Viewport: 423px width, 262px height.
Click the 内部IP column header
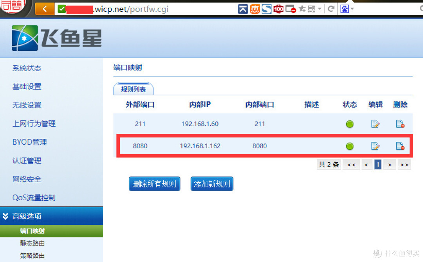200,104
